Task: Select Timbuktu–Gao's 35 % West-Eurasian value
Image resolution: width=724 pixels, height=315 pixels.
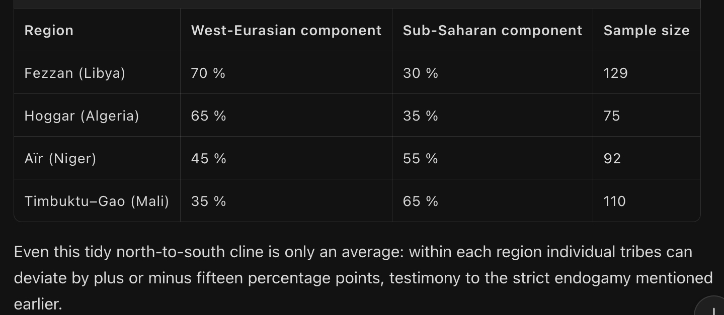Action: tap(208, 201)
